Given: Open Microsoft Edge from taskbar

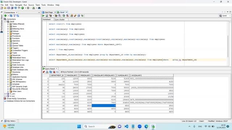Looking at the screenshot, I should [x=146, y=126].
